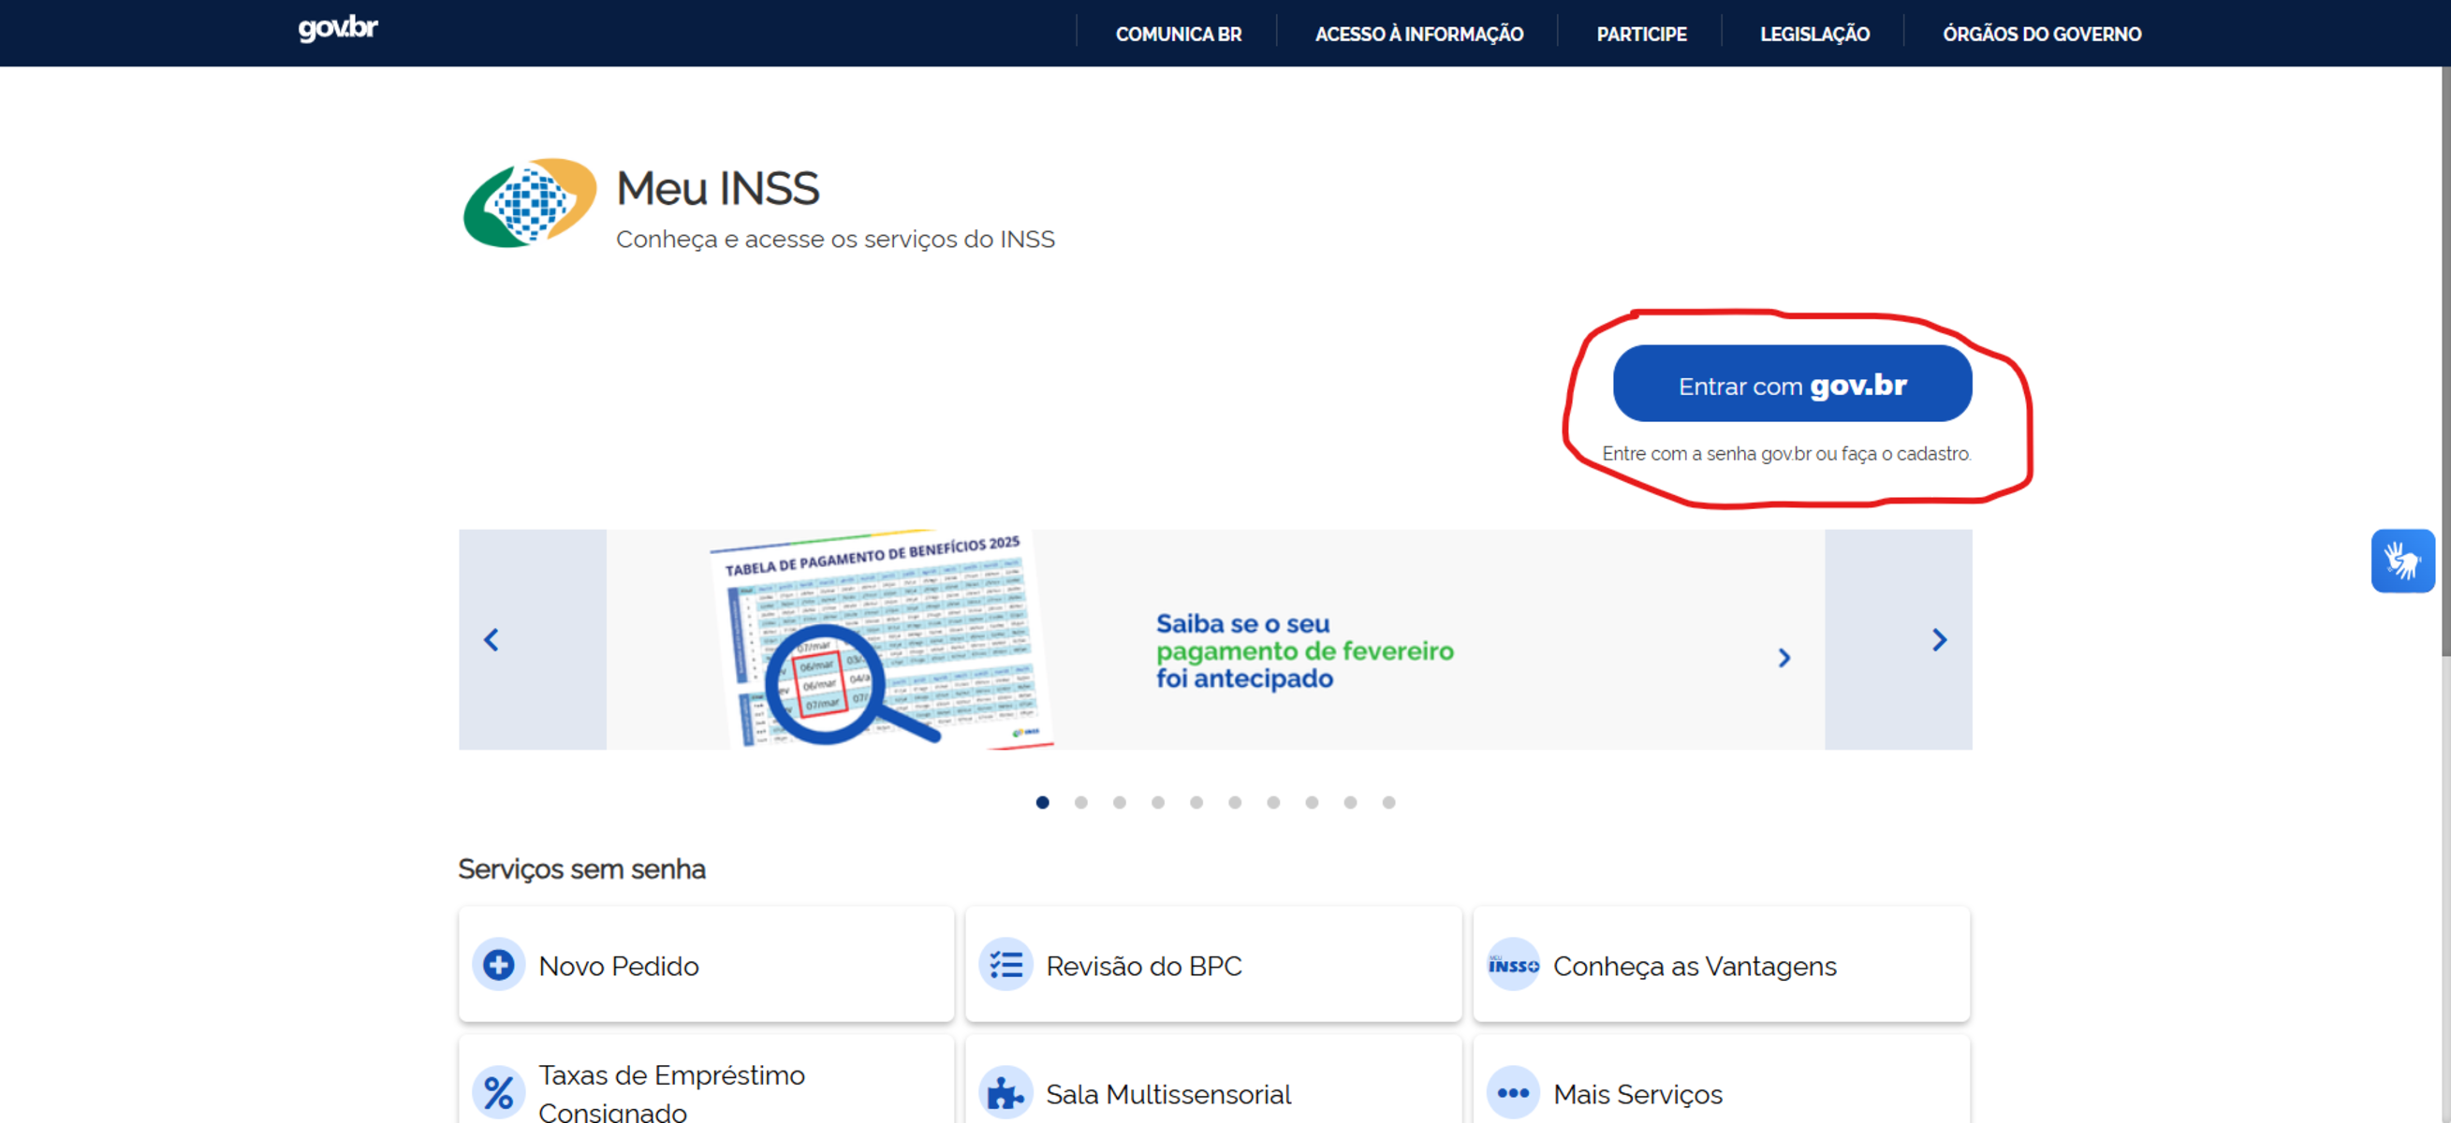Open Taxas de Empréstimo Consignado card
Image resolution: width=2451 pixels, height=1123 pixels.
[706, 1080]
